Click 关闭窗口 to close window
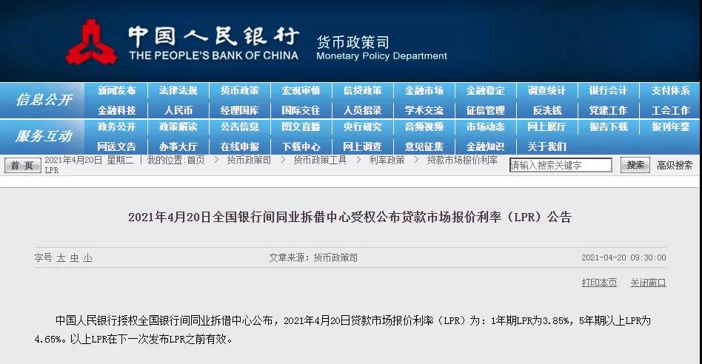 click(648, 283)
